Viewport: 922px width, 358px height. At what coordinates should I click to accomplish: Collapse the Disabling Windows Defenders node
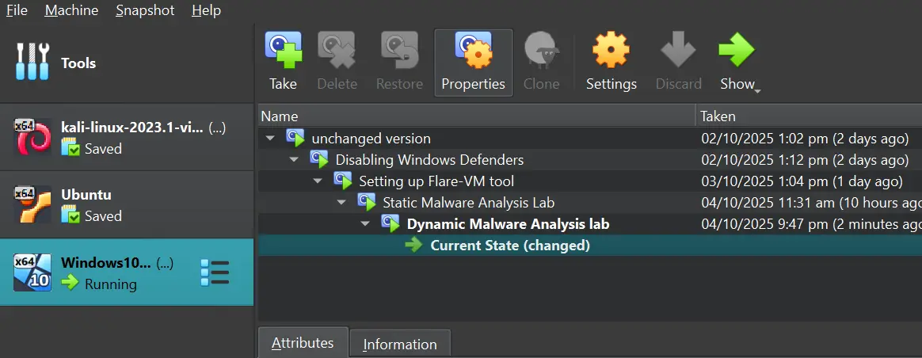coord(295,160)
